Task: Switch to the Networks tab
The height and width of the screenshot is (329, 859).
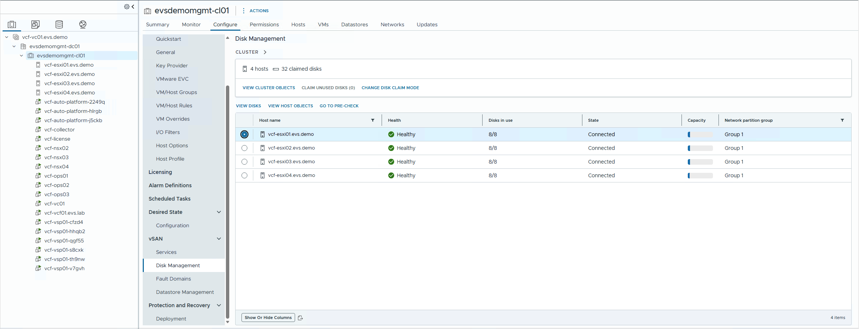Action: (392, 24)
